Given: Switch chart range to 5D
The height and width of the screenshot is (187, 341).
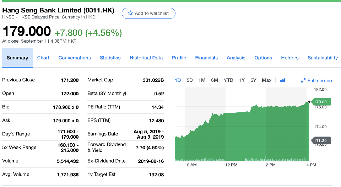Looking at the screenshot, I should [190, 80].
